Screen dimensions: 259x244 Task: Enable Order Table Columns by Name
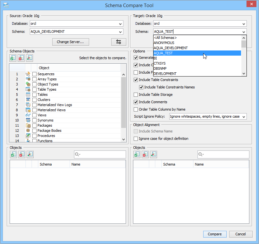(136, 109)
